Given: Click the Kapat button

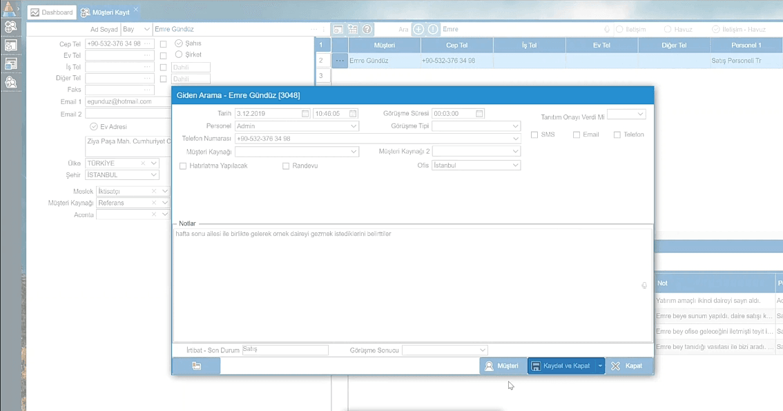Looking at the screenshot, I should pos(628,365).
